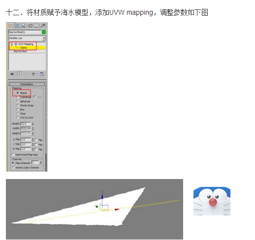Screen dimensions: 255x240
Task: Click the UVW mapping link in heading
Action: pyautogui.click(x=131, y=12)
